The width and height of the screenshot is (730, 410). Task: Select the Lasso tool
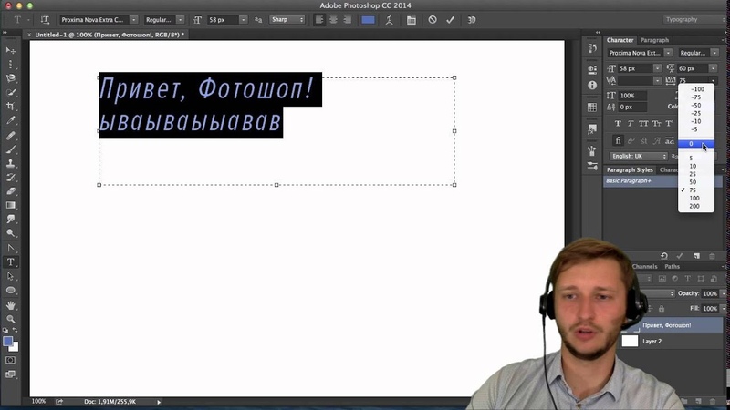pos(11,78)
